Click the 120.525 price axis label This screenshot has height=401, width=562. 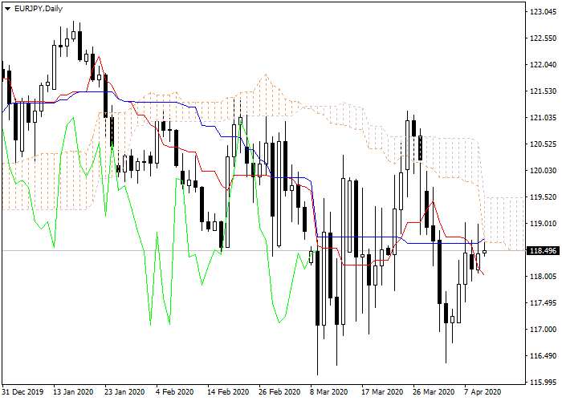point(544,144)
